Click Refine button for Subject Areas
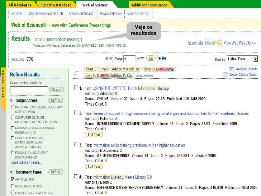 click(56, 101)
